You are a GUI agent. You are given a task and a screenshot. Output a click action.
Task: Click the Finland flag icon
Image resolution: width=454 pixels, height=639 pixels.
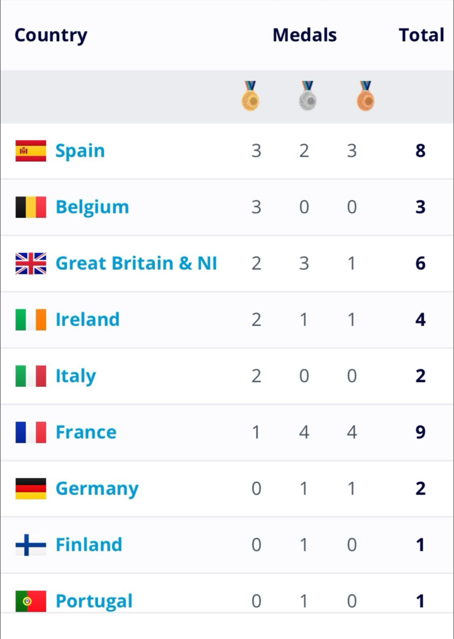[31, 545]
